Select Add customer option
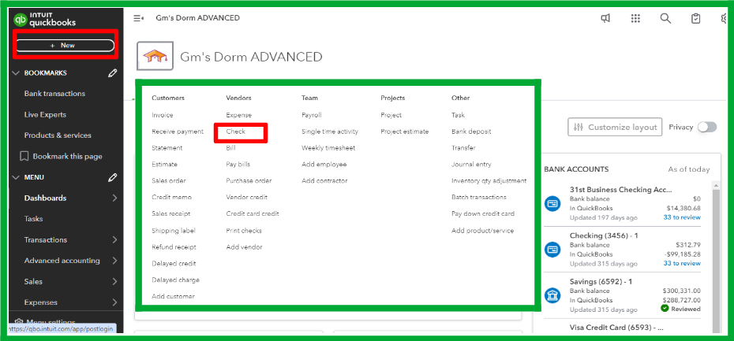Viewport: 734px width, 341px height. click(x=173, y=296)
